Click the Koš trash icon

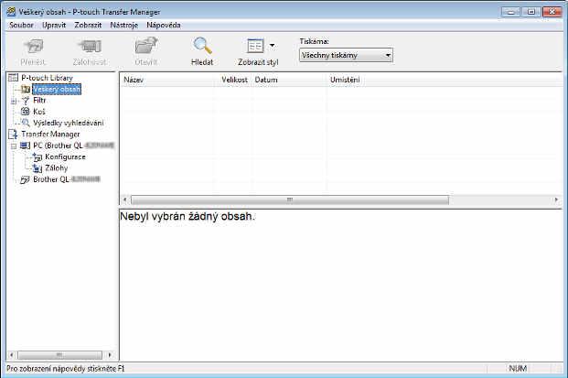tap(26, 112)
